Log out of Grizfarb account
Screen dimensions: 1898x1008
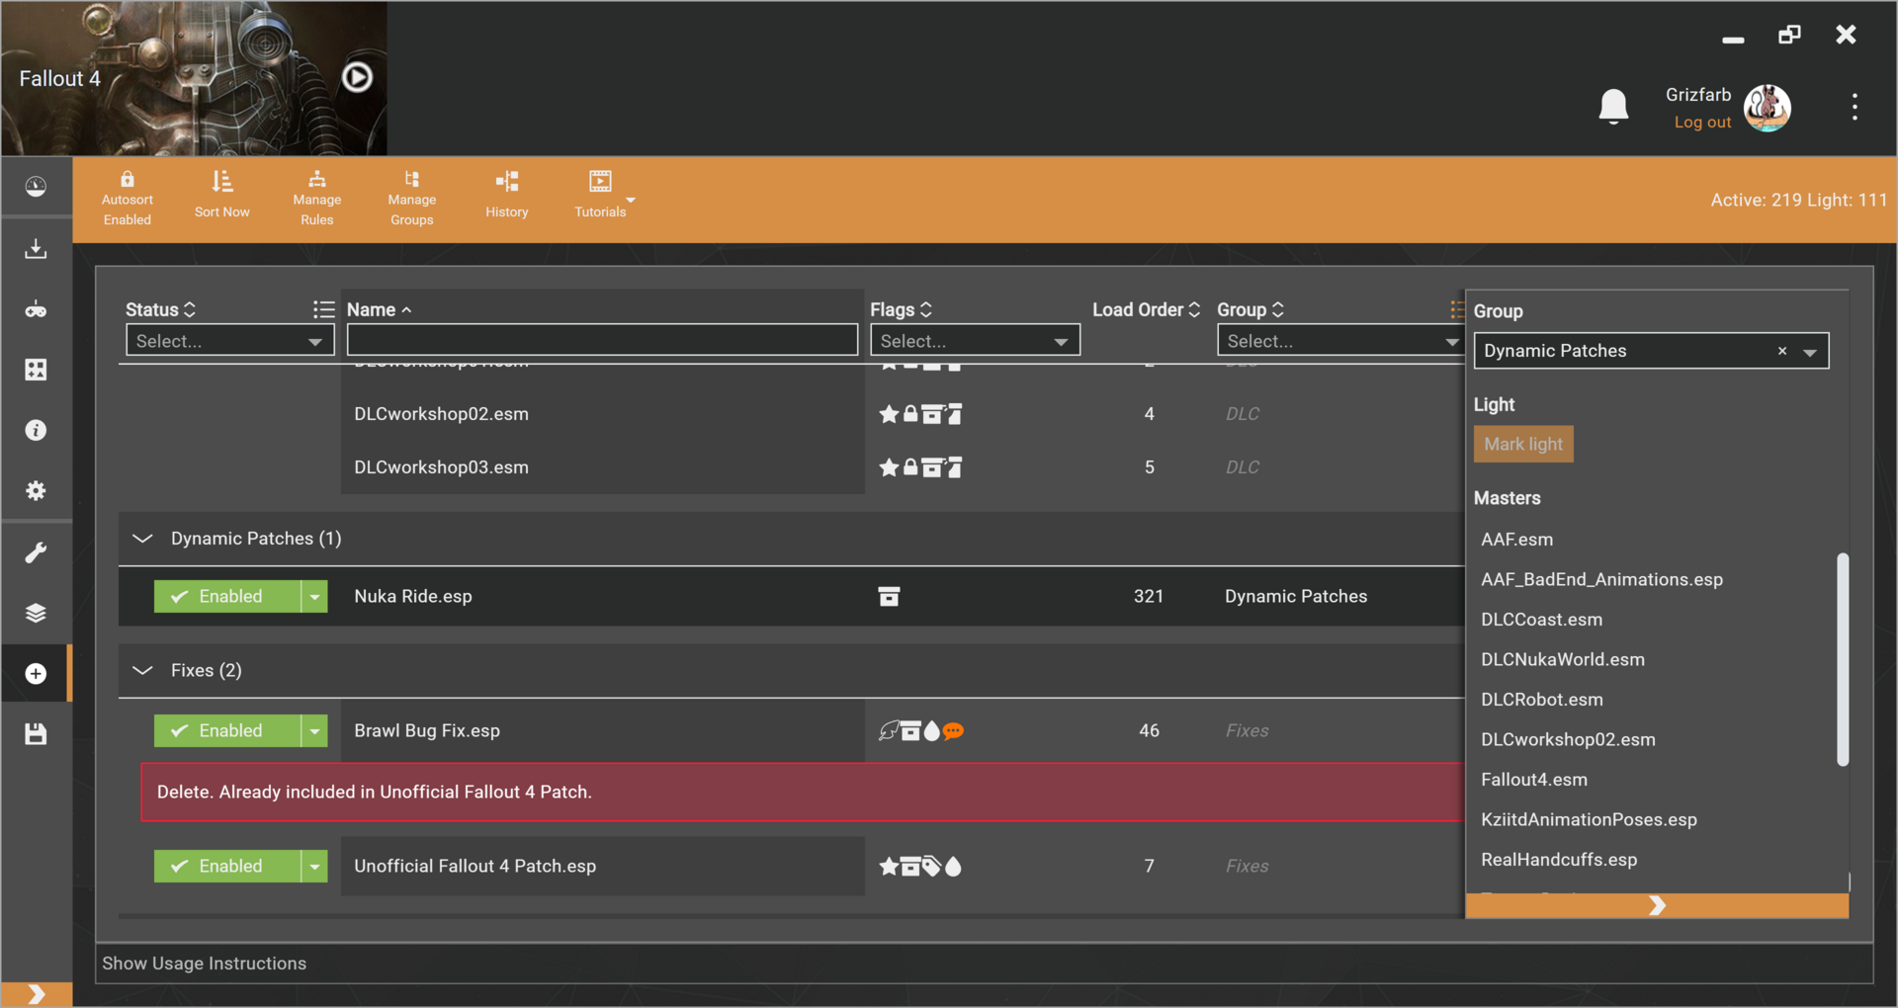pos(1702,123)
